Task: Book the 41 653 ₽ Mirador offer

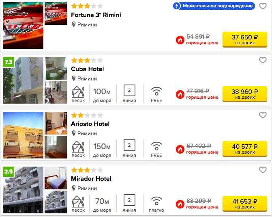Action: (244, 204)
